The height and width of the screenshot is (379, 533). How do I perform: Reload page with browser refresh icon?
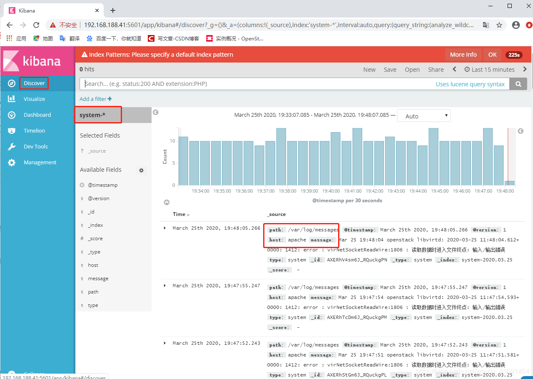[36, 25]
